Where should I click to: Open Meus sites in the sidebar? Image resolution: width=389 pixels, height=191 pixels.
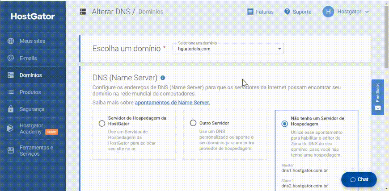(33, 41)
